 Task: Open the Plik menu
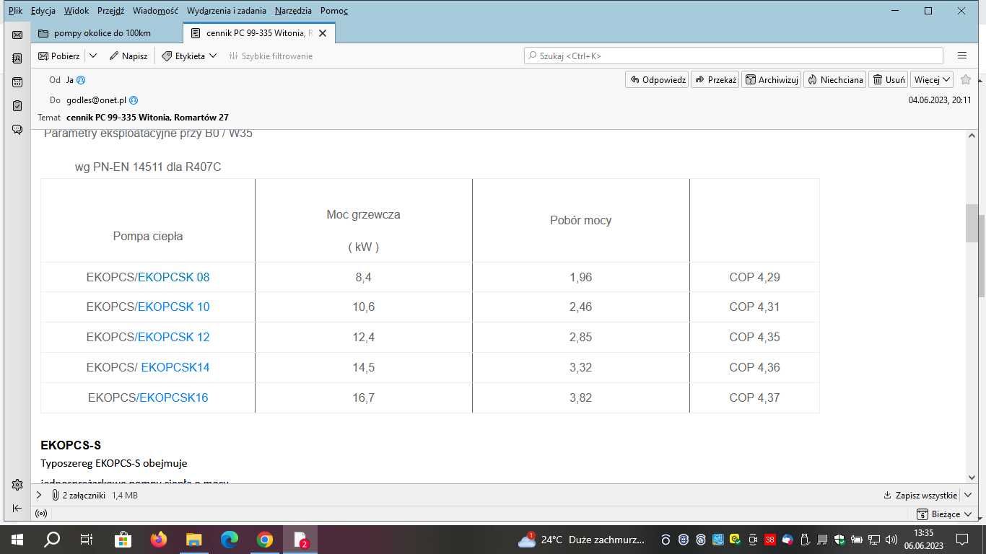[15, 11]
